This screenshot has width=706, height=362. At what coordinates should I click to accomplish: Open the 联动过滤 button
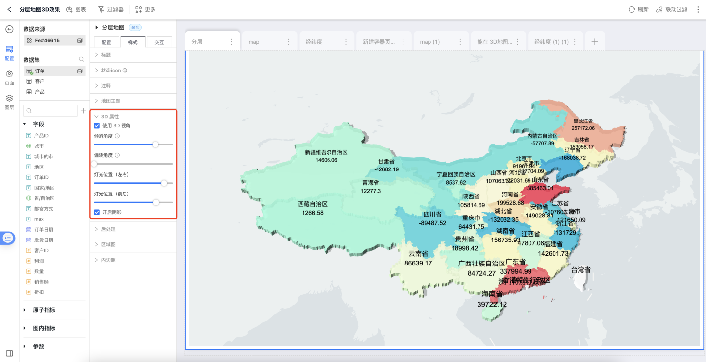pos(672,9)
